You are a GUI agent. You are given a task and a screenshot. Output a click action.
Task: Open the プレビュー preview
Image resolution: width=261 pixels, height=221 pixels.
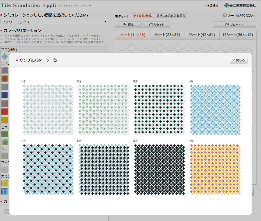coord(234,25)
